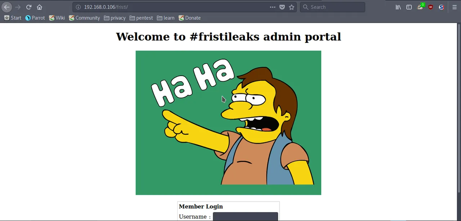Open extension with green 0 badge
The width and height of the screenshot is (461, 221).
tap(420, 6)
